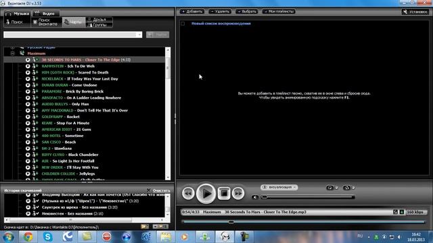Play NEW ORDER - I'll Stay With You

point(28,167)
